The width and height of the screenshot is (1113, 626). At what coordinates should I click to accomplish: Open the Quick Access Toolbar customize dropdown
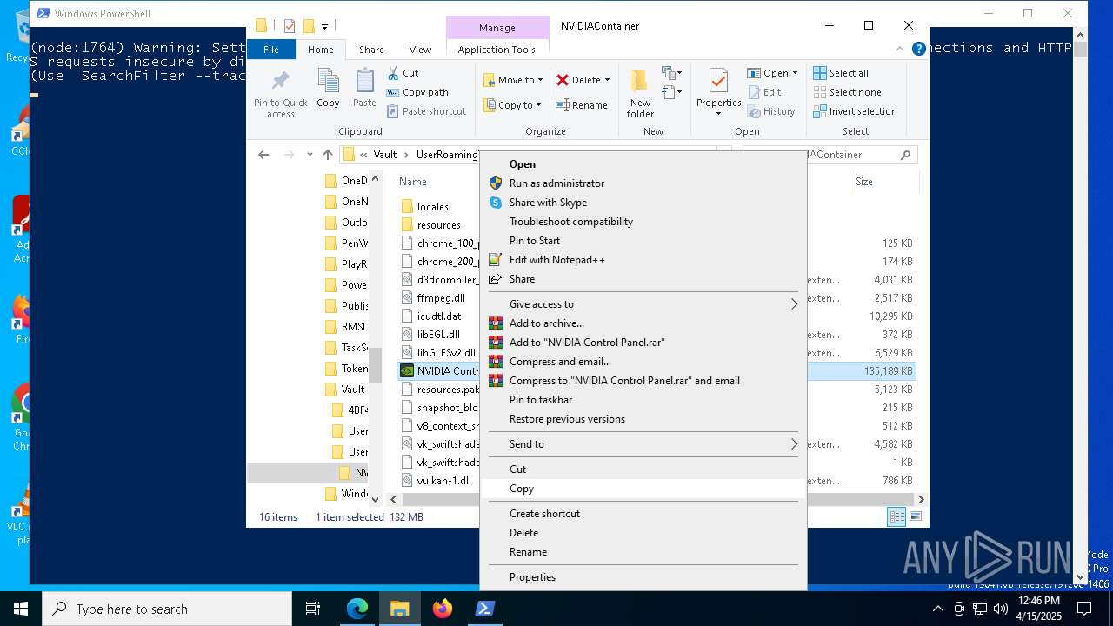click(324, 26)
